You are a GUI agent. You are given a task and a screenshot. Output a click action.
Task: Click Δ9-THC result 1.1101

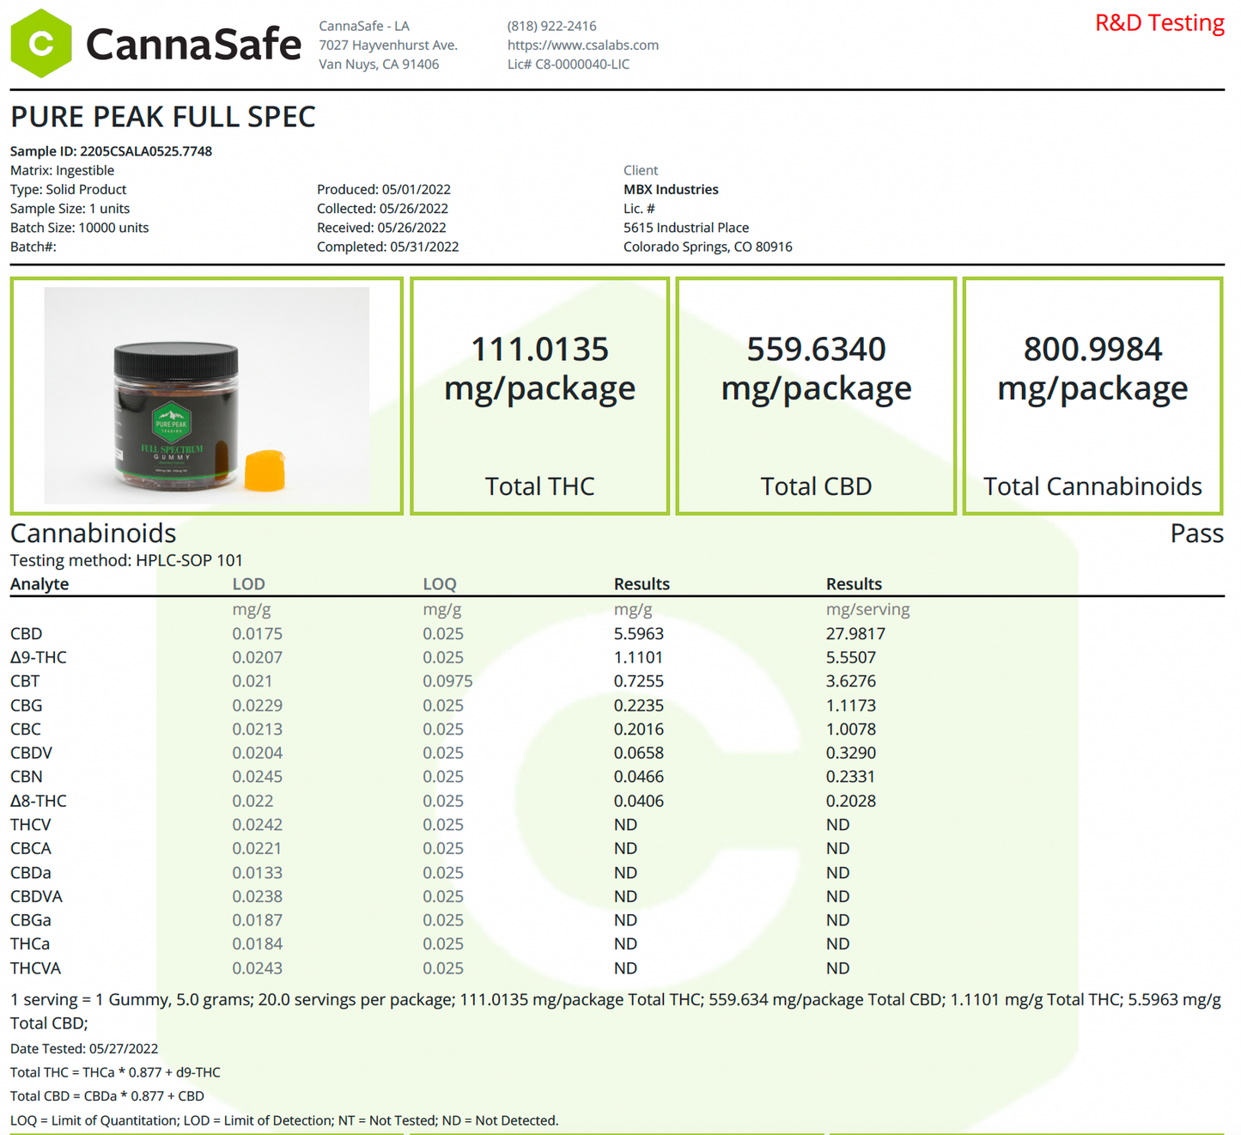coord(638,657)
